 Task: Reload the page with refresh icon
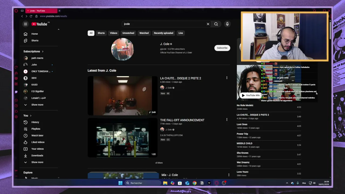(31, 16)
